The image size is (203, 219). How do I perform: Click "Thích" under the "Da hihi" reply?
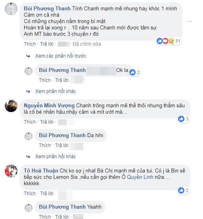point(45,145)
